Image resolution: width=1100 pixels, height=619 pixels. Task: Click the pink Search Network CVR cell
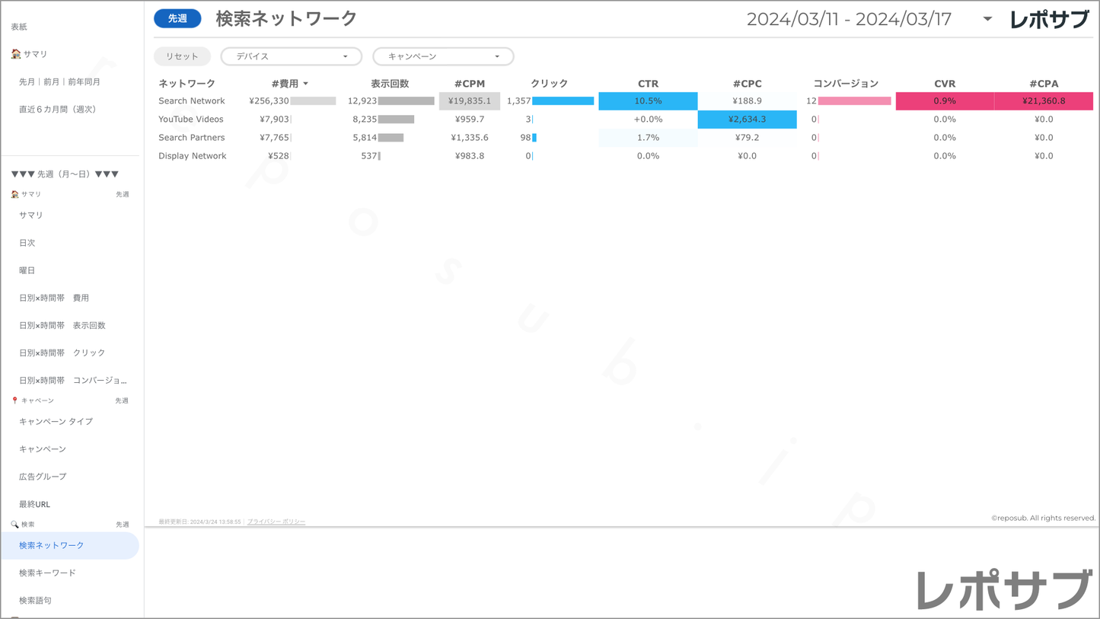[x=944, y=101]
